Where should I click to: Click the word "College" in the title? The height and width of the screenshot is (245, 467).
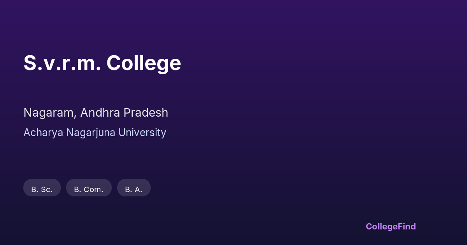144,63
